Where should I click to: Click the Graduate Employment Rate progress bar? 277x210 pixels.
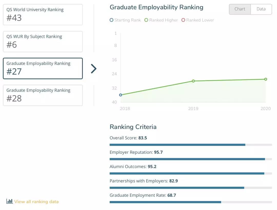point(191,202)
